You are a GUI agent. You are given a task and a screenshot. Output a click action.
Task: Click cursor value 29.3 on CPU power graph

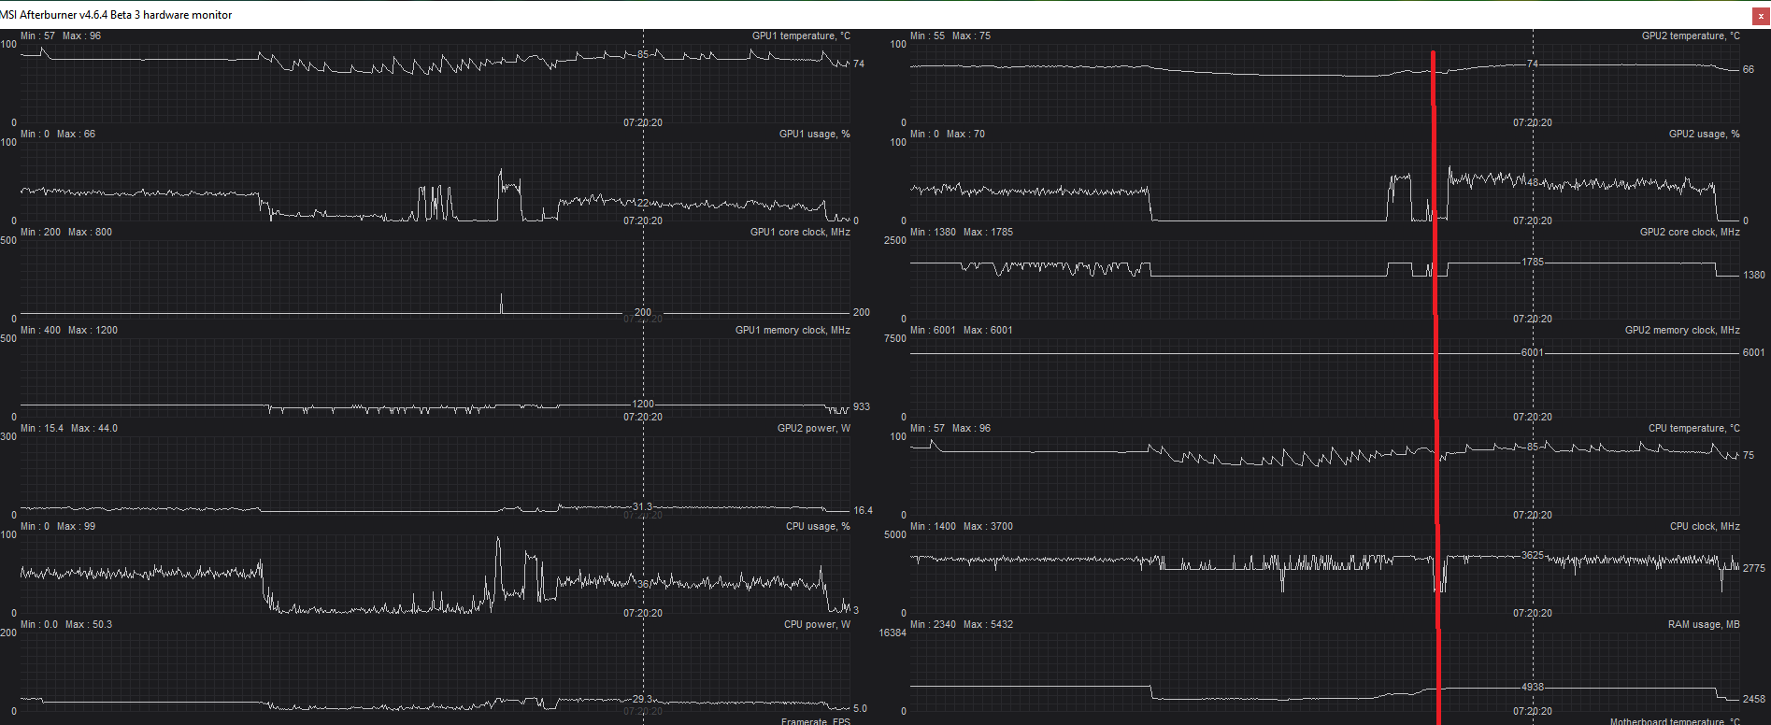tap(643, 699)
